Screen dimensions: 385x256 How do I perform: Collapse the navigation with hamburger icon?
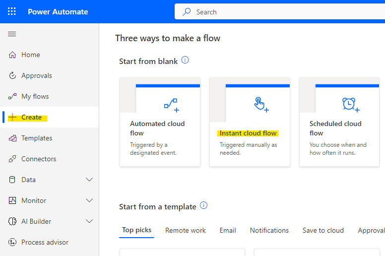(12, 34)
